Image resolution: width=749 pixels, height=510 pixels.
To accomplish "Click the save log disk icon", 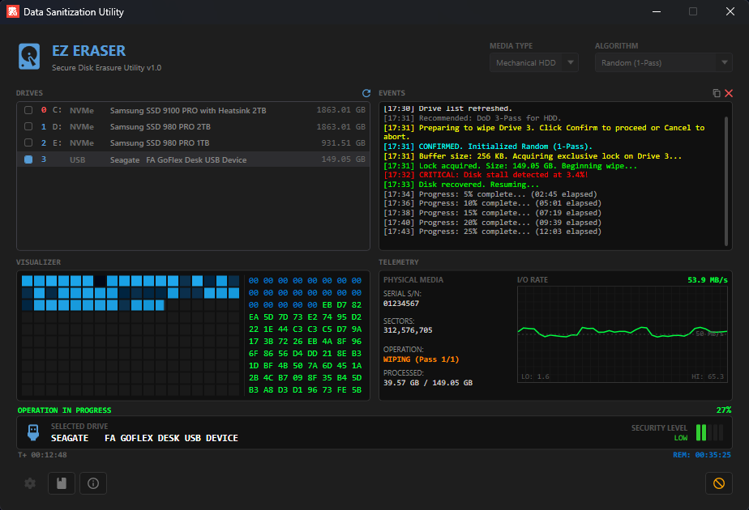I will 62,483.
